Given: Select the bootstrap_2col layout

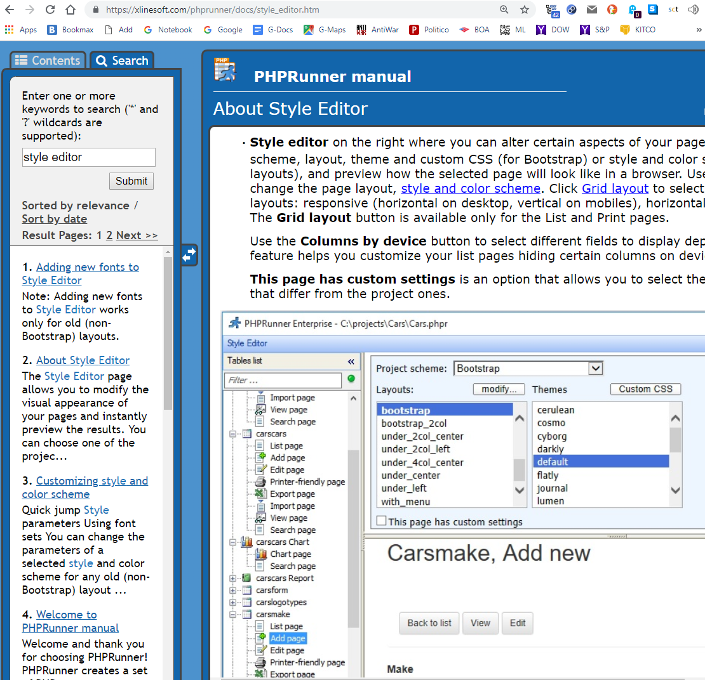Looking at the screenshot, I should click(x=413, y=424).
